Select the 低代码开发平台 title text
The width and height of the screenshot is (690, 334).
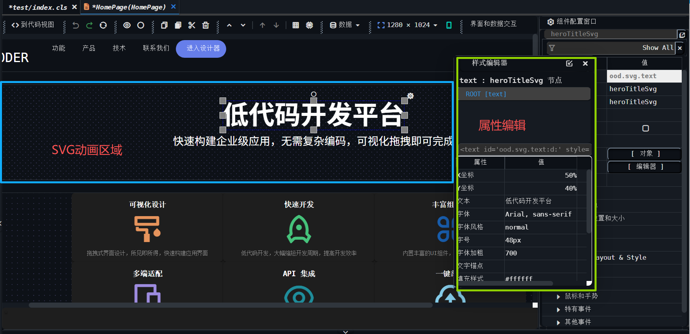click(314, 115)
